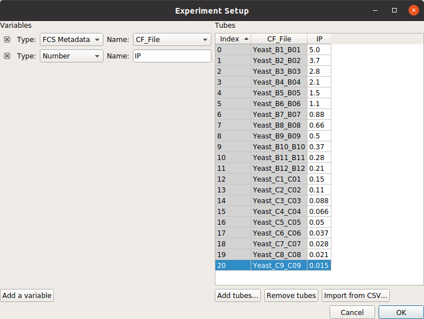The width and height of the screenshot is (424, 319).
Task: Open Import from CSV... dialog
Action: click(x=356, y=295)
